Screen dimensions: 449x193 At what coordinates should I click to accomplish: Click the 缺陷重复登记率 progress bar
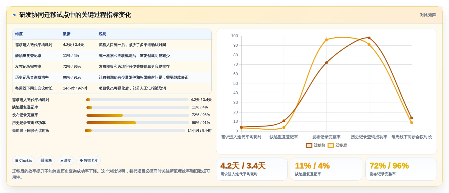[x=138, y=108]
